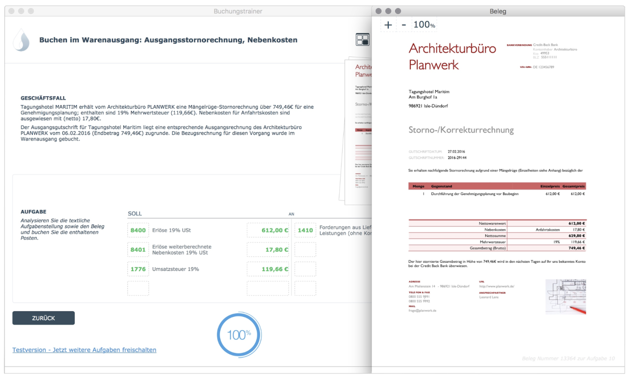
Task: Click the GESCHÄFTSFALL heading
Action: click(x=43, y=98)
